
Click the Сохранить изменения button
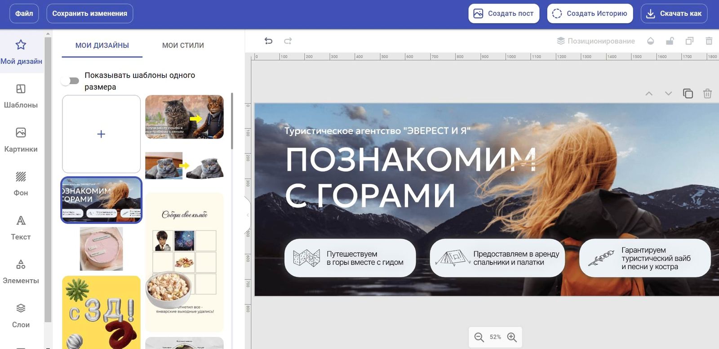pyautogui.click(x=90, y=13)
